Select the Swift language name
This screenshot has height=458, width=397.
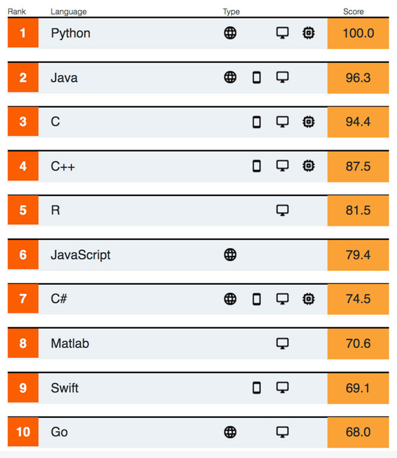[x=64, y=388]
